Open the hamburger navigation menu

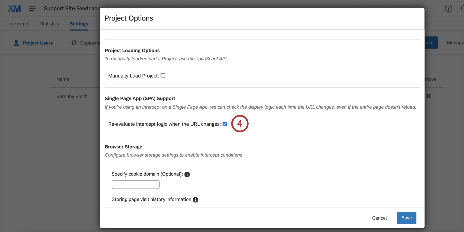pos(32,8)
